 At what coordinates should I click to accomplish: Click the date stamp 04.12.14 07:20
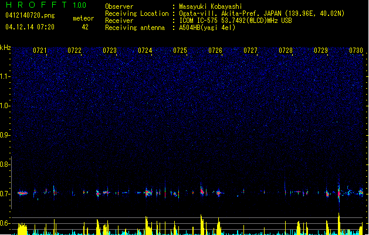tap(30, 27)
